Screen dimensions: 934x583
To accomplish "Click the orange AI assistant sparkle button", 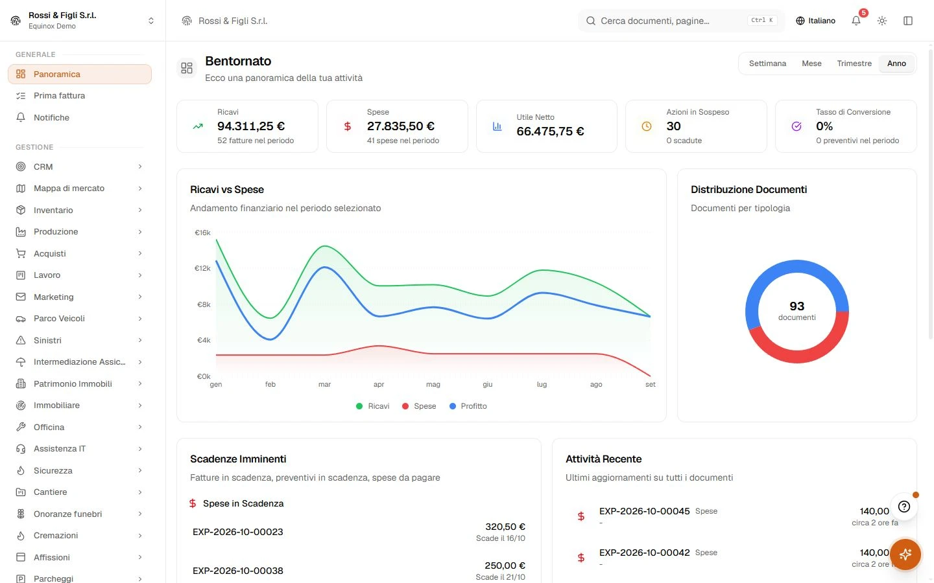I will coord(905,554).
